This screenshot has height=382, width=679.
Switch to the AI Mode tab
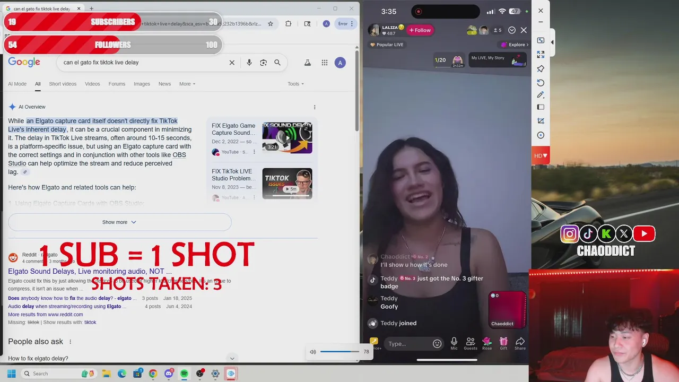[17, 84]
